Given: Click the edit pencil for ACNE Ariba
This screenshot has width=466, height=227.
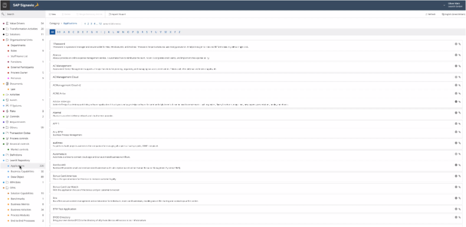Looking at the screenshot, I should click(x=460, y=93).
